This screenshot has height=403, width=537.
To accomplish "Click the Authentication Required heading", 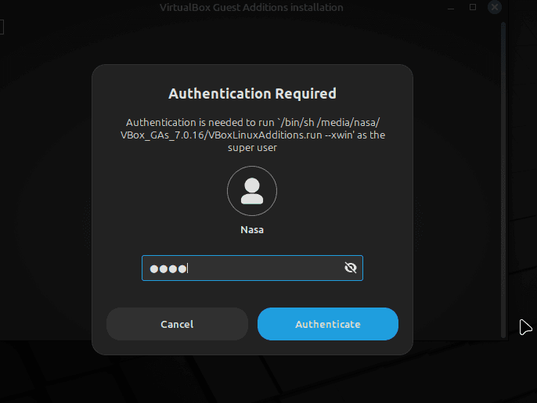I will (252, 93).
